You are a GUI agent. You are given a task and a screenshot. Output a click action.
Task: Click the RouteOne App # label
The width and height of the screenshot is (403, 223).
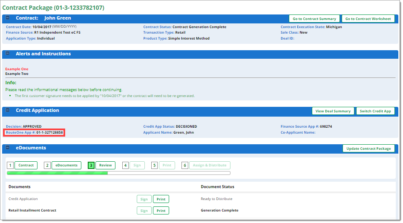(20, 133)
